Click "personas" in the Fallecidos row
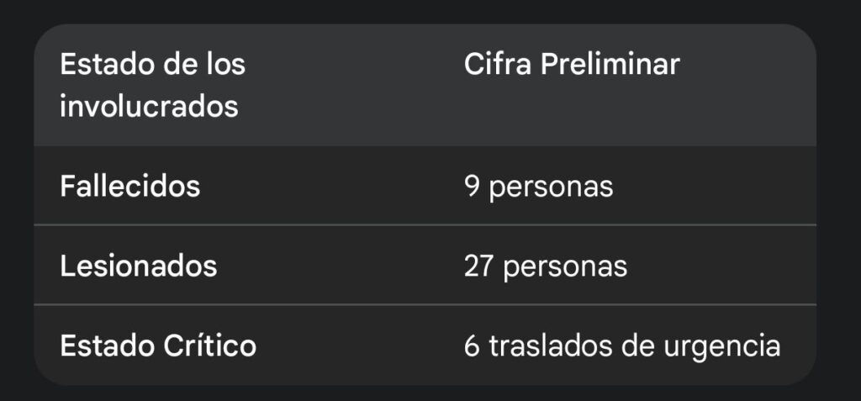This screenshot has height=401, width=861. pyautogui.click(x=551, y=186)
